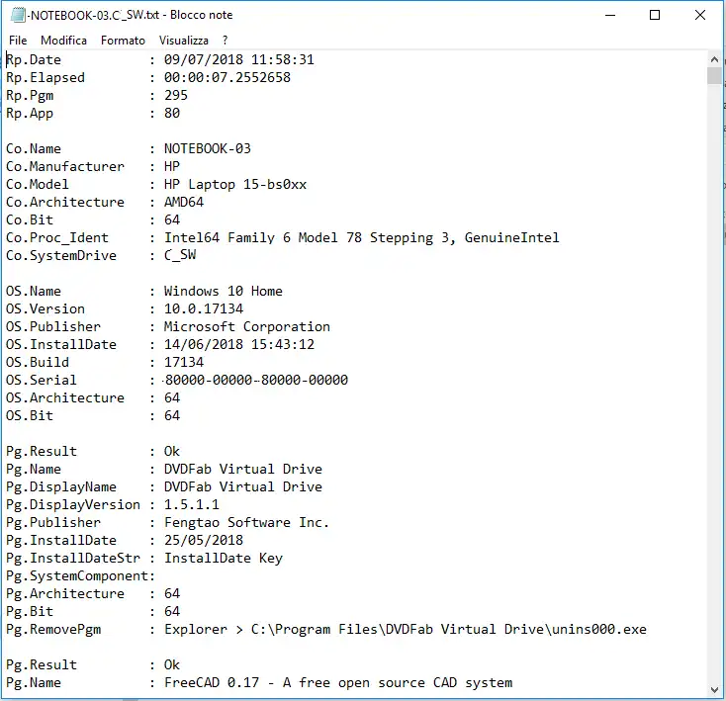Viewport: 726px width, 701px height.
Task: Click the label 'Rp.Elapsed'
Action: point(45,77)
